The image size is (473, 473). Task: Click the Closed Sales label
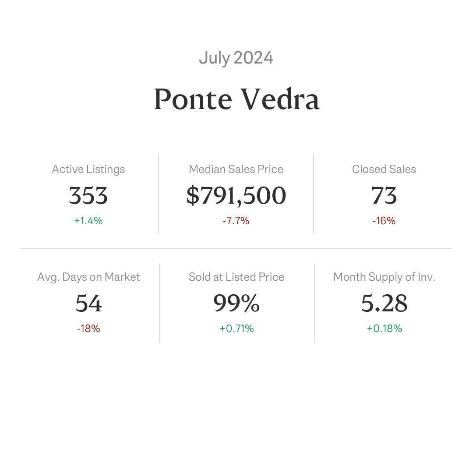384,169
